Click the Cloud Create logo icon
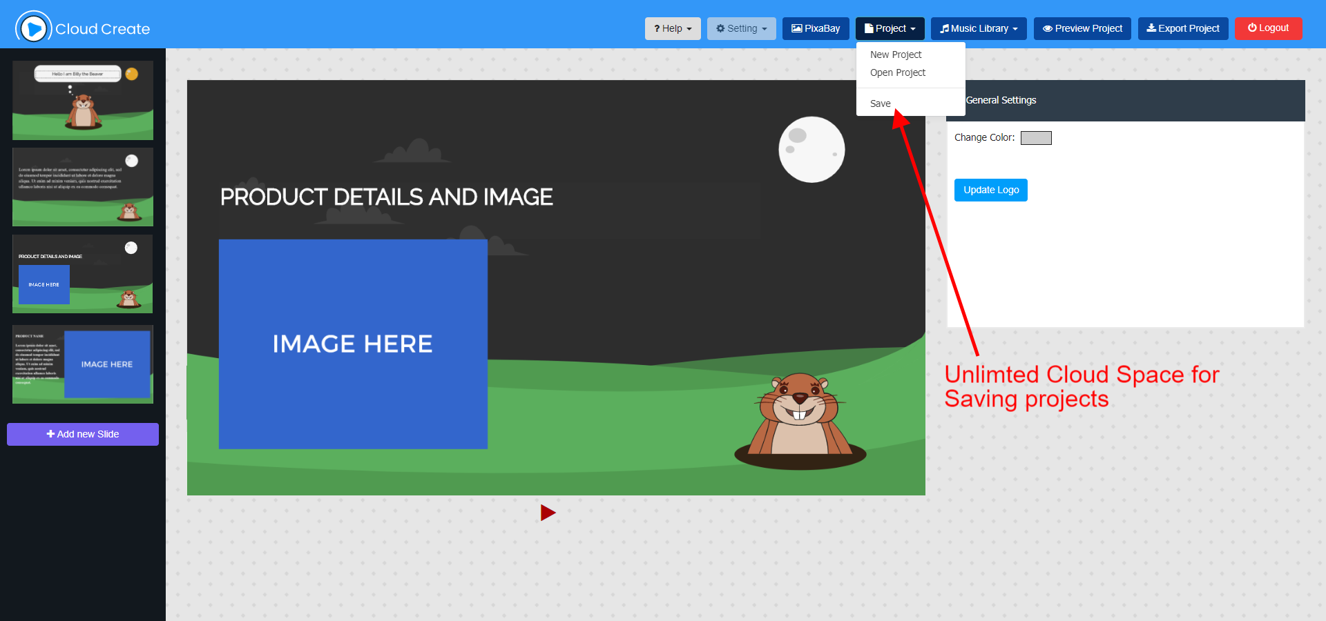 click(33, 28)
